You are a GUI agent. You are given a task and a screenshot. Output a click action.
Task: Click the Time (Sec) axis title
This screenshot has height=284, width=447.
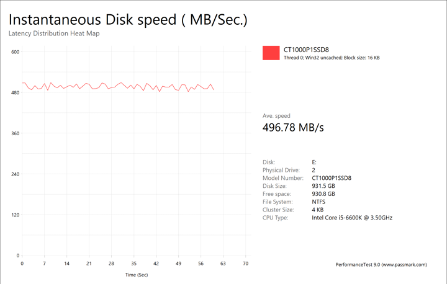[136, 274]
